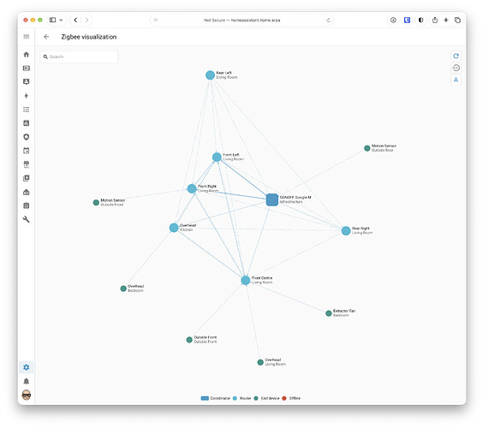483x428 pixels.
Task: Open the Bitwarden extension icon
Action: click(407, 20)
